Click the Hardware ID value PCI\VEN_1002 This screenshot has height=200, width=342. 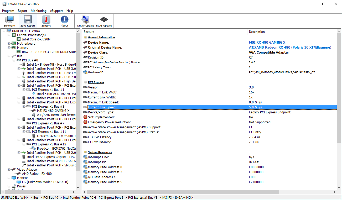tap(282, 72)
